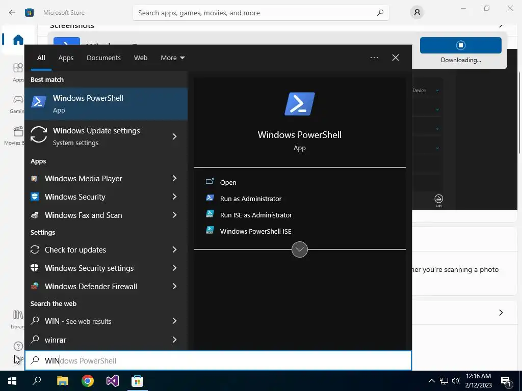The height and width of the screenshot is (391, 522).
Task: Click Check for updates refresh icon
Action: coord(35,249)
